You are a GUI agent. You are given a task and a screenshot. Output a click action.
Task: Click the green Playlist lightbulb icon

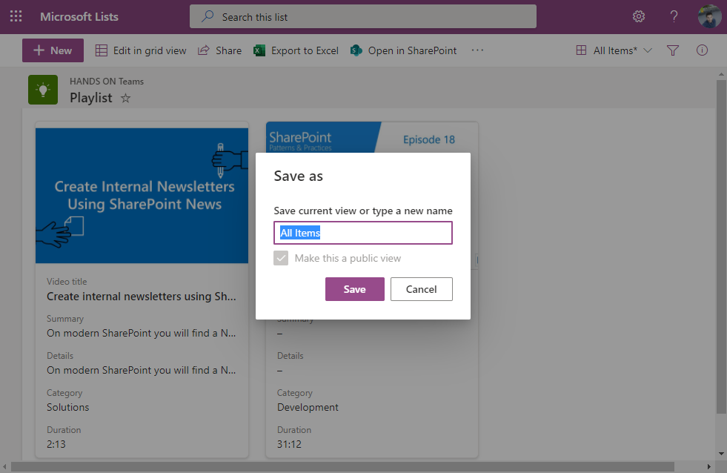(43, 90)
